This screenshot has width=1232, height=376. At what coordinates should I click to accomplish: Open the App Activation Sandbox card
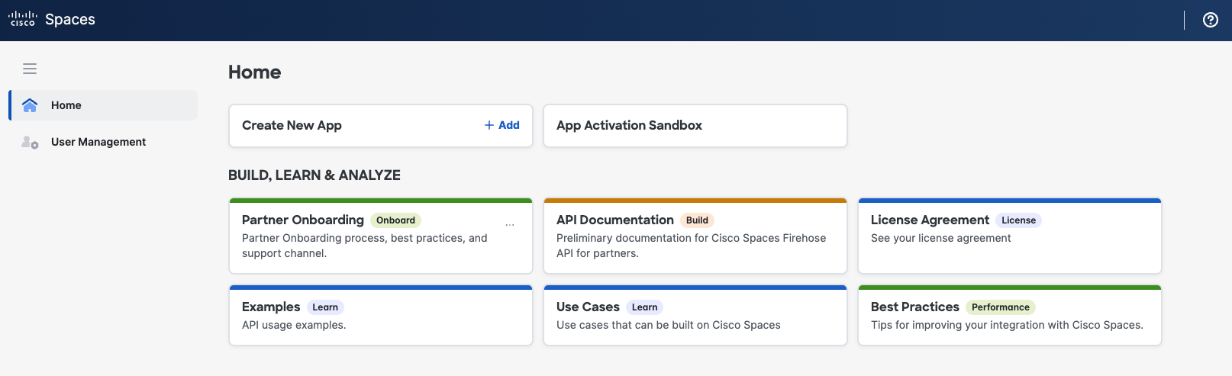(x=695, y=126)
